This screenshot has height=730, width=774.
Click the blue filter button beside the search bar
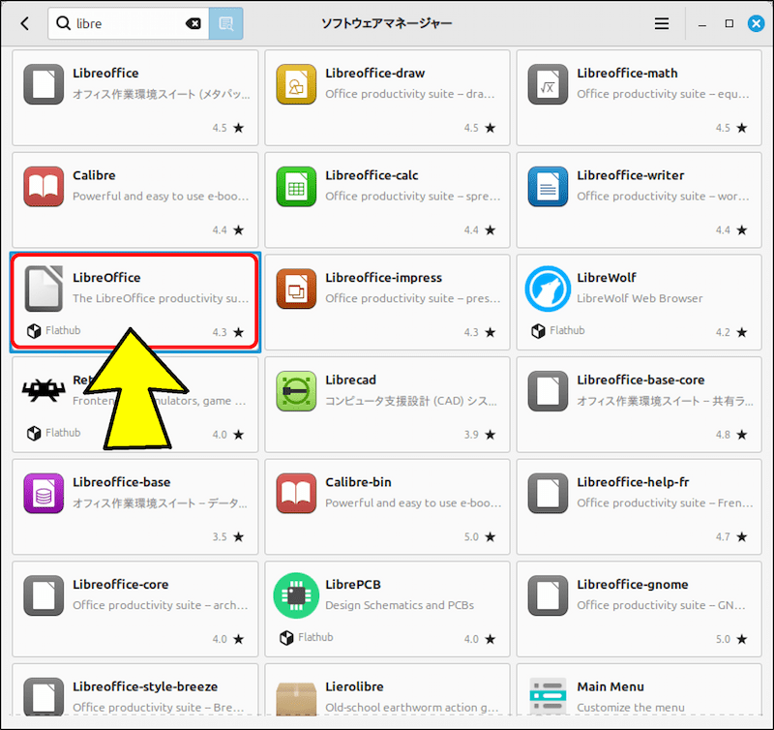point(225,22)
